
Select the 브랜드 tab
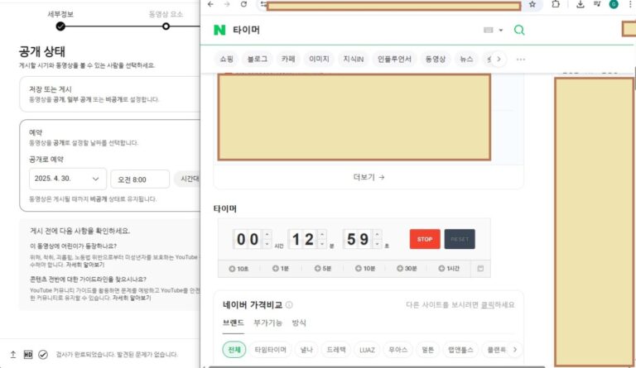coord(233,323)
